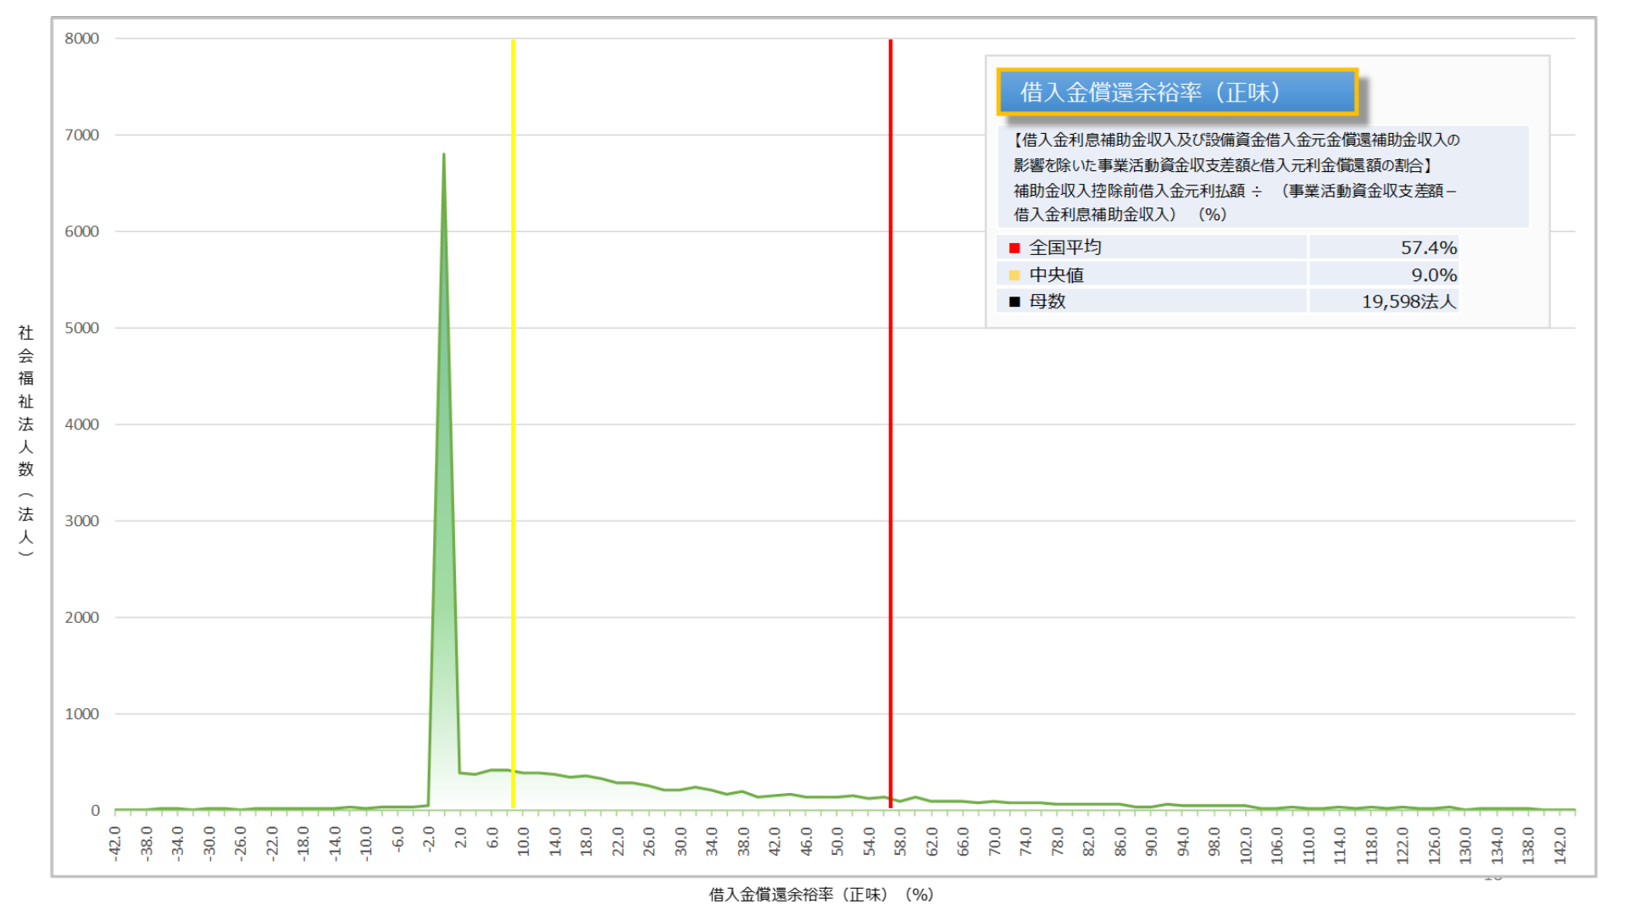Click the 9.0% median value cell
The image size is (1628, 915).
click(x=1433, y=275)
